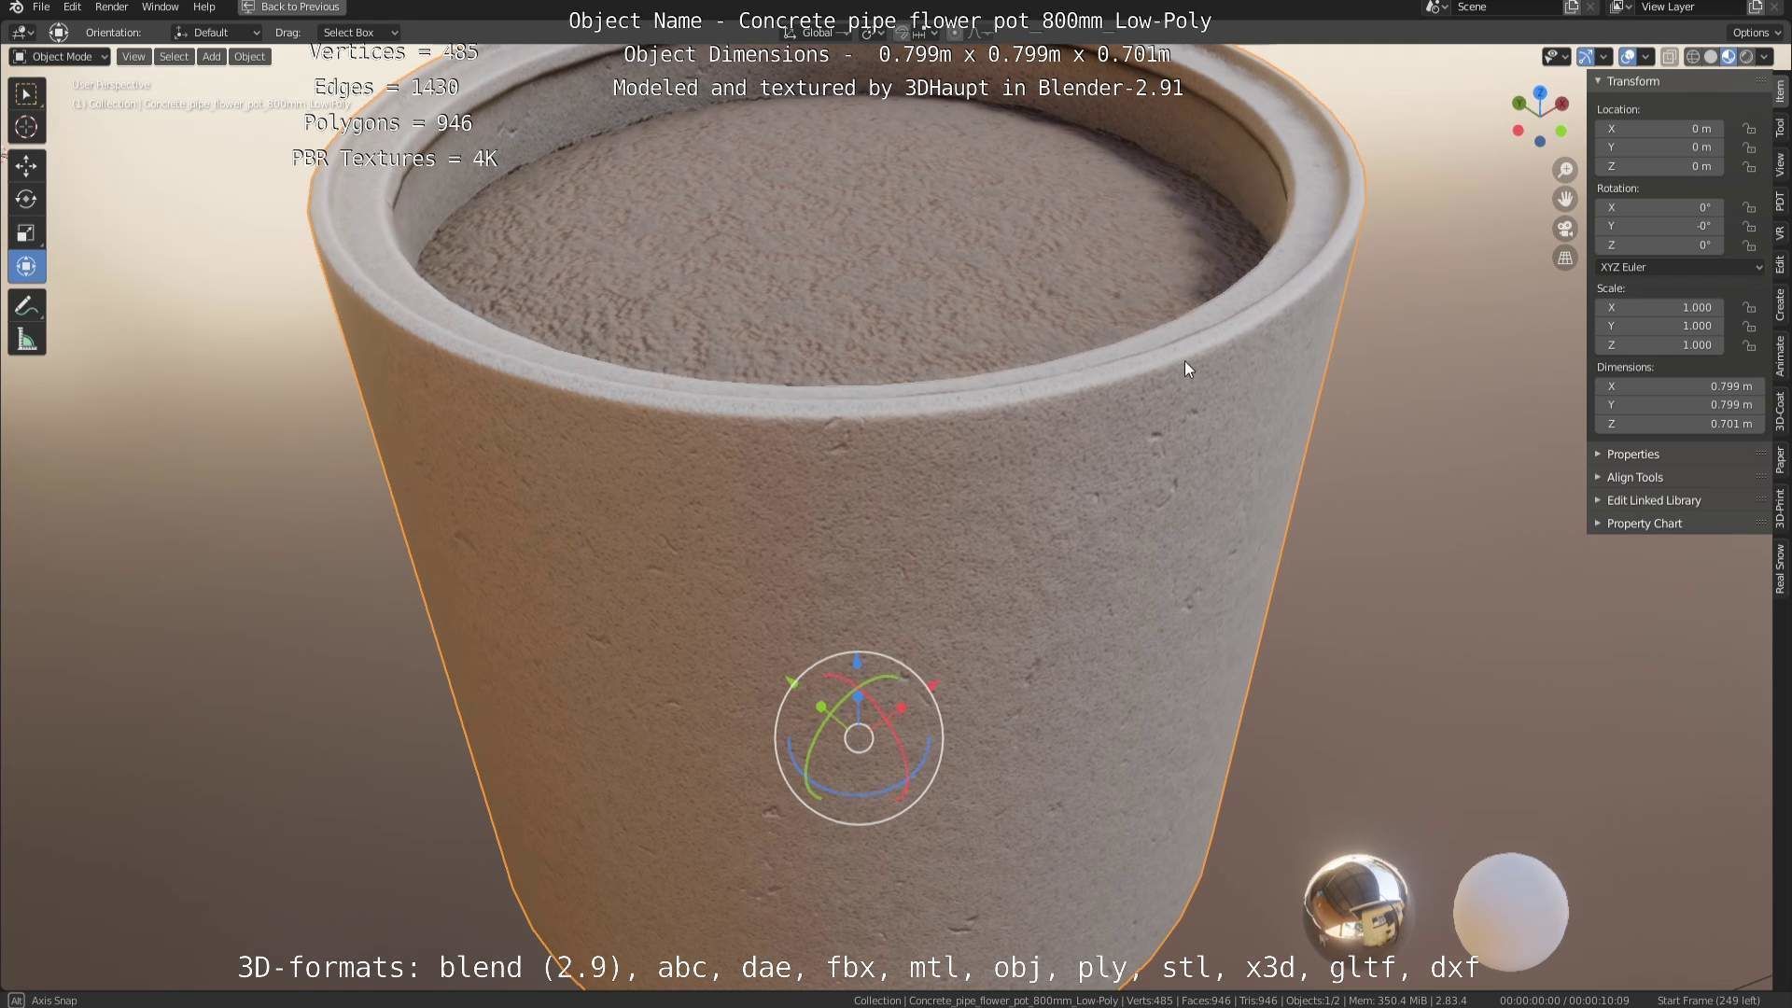
Task: Select the Transform tool
Action: [26, 267]
